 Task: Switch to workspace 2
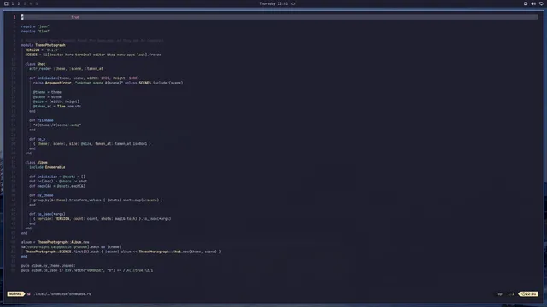(x=19, y=3)
